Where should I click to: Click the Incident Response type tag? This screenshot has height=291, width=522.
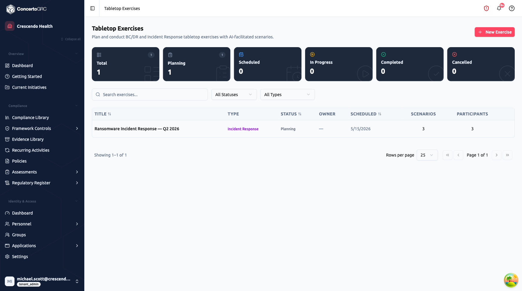[243, 129]
